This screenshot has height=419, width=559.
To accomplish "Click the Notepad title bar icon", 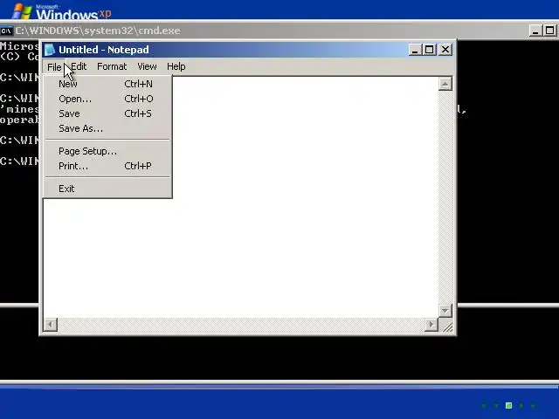I will [x=50, y=50].
